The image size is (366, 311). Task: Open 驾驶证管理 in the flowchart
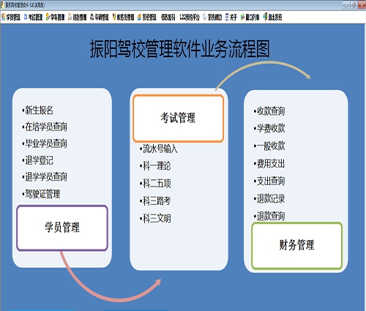click(42, 194)
